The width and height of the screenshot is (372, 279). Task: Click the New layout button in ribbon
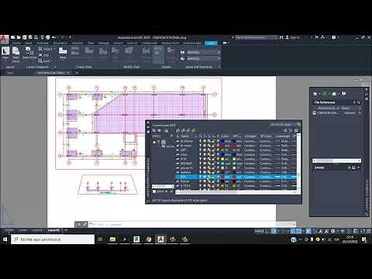(x=5, y=53)
